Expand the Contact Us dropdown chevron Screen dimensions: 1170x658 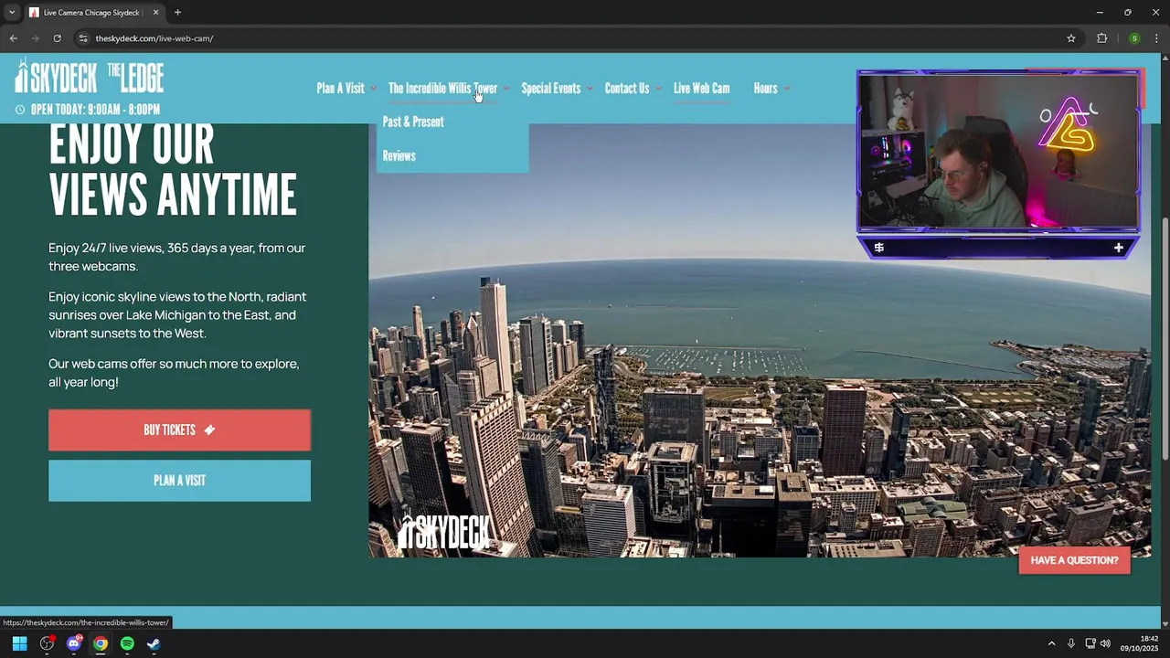point(658,89)
